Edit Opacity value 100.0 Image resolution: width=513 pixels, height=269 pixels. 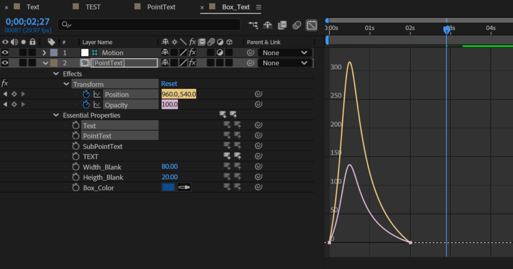tap(169, 104)
